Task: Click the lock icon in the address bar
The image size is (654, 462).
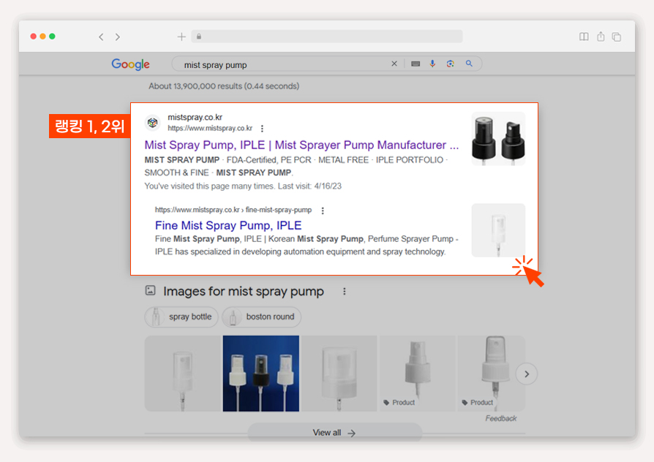Action: (x=199, y=37)
